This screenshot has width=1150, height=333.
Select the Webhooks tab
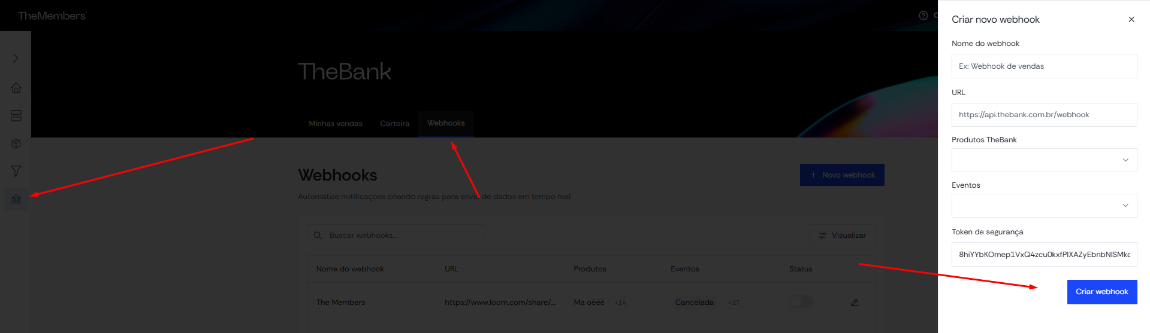point(446,123)
